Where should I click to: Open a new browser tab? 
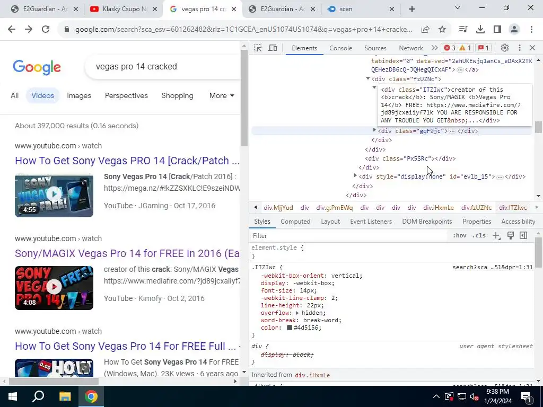pyautogui.click(x=411, y=9)
